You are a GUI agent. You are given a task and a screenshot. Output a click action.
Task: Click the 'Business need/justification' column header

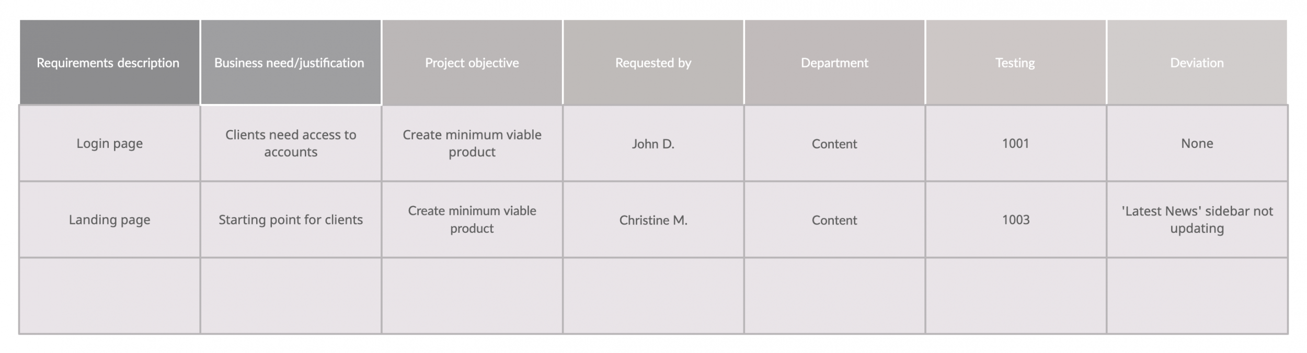click(291, 62)
